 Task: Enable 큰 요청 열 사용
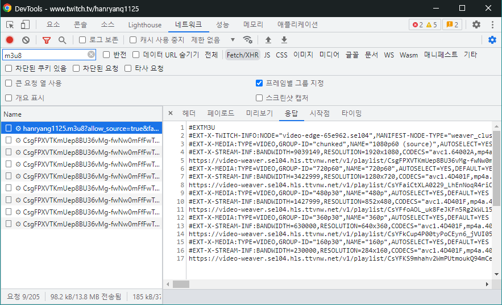9,83
